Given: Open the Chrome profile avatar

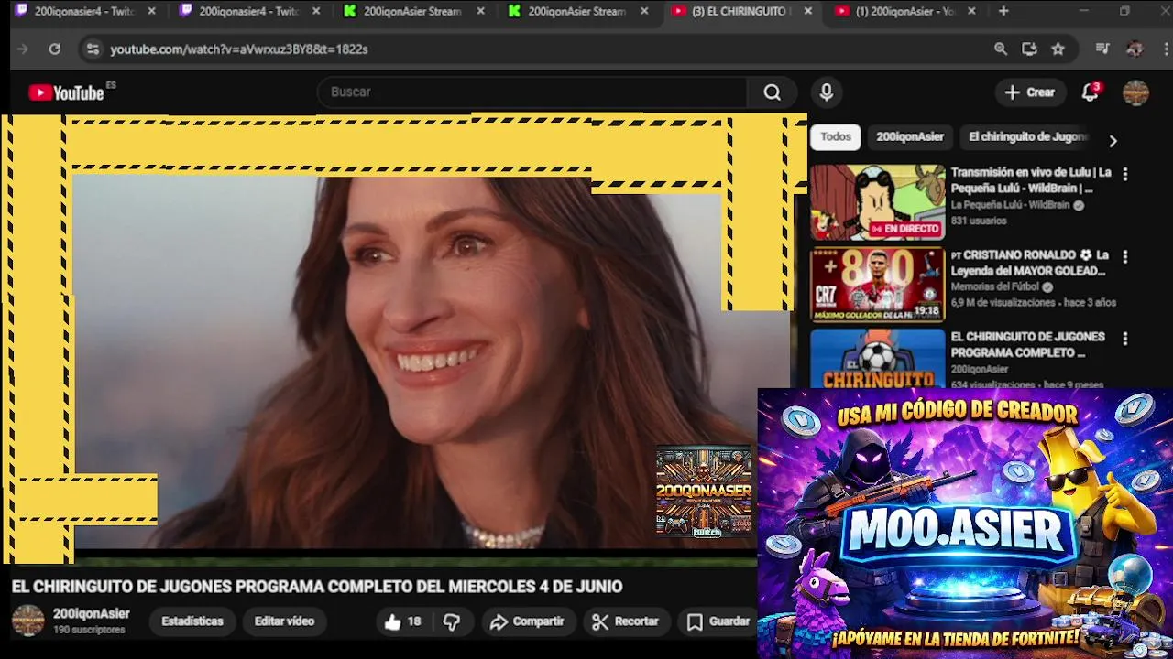Looking at the screenshot, I should pos(1135,49).
